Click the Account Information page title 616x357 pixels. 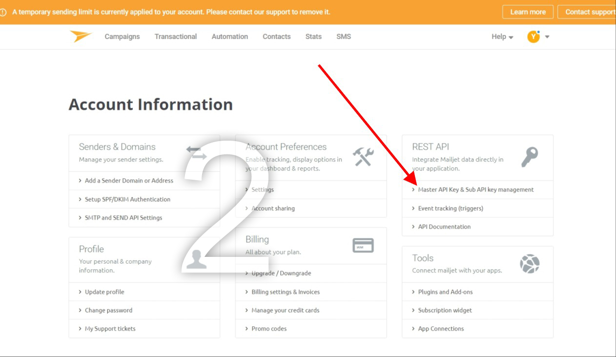pos(151,105)
